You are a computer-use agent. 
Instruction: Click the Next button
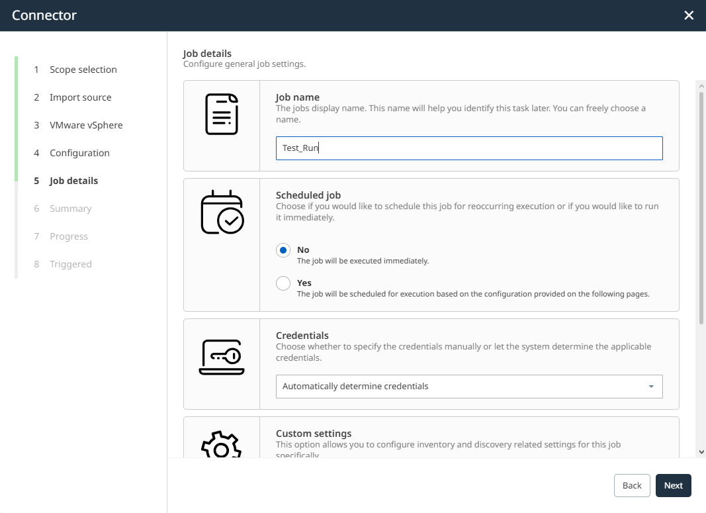(673, 485)
